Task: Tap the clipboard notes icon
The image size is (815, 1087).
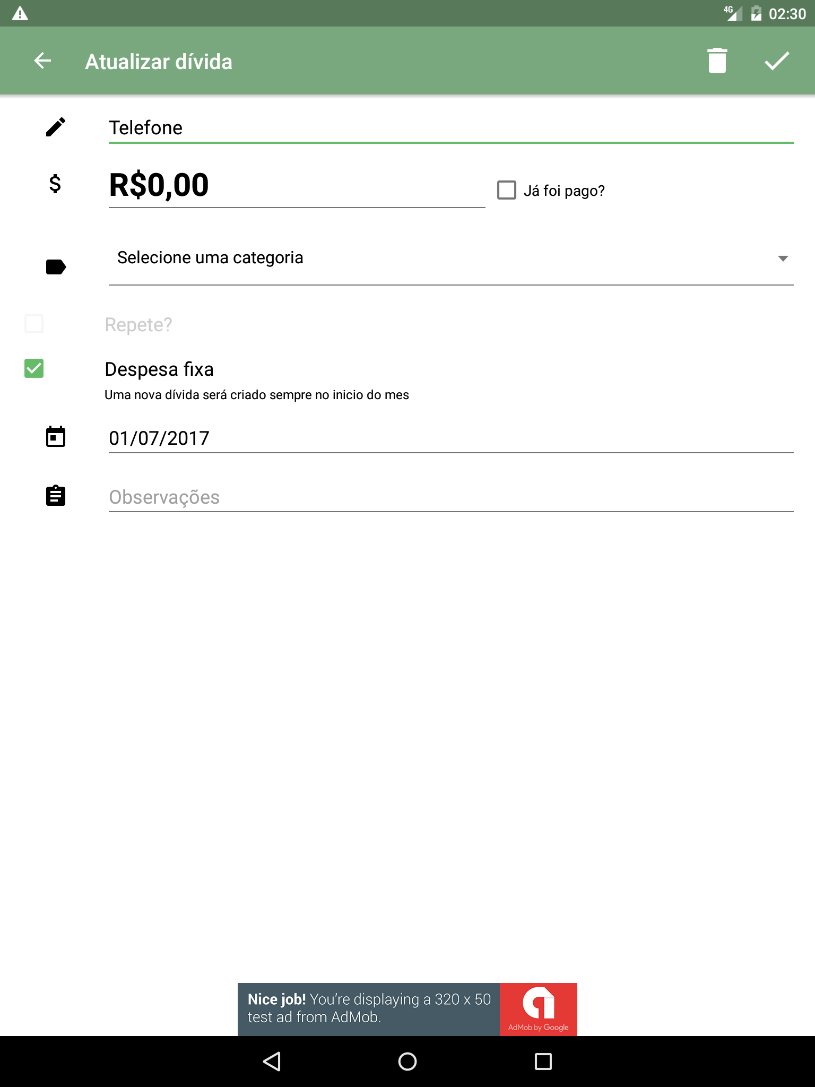Action: (x=56, y=496)
